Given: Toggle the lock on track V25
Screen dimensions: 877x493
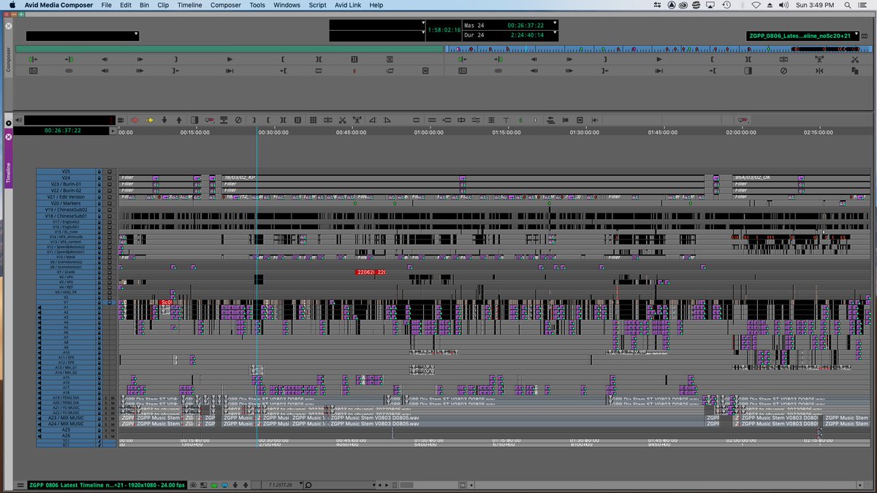Looking at the screenshot, I should click(99, 172).
